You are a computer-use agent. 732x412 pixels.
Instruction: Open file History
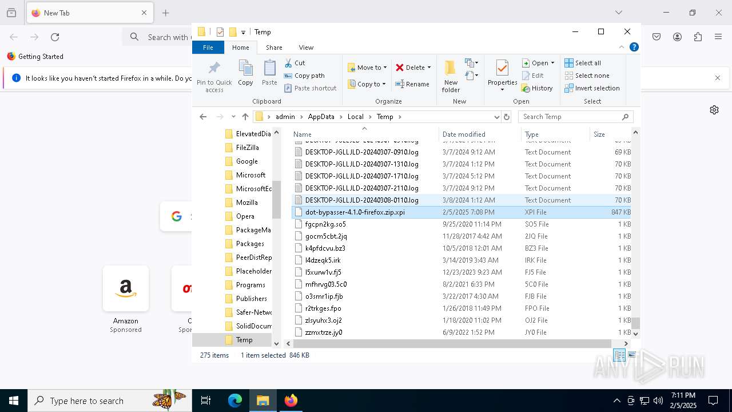536,88
